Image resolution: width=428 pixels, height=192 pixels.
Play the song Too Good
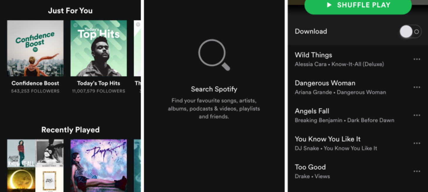(x=310, y=167)
